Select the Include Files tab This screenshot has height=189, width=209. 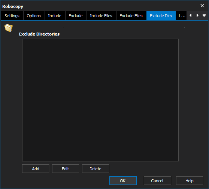point(101,16)
